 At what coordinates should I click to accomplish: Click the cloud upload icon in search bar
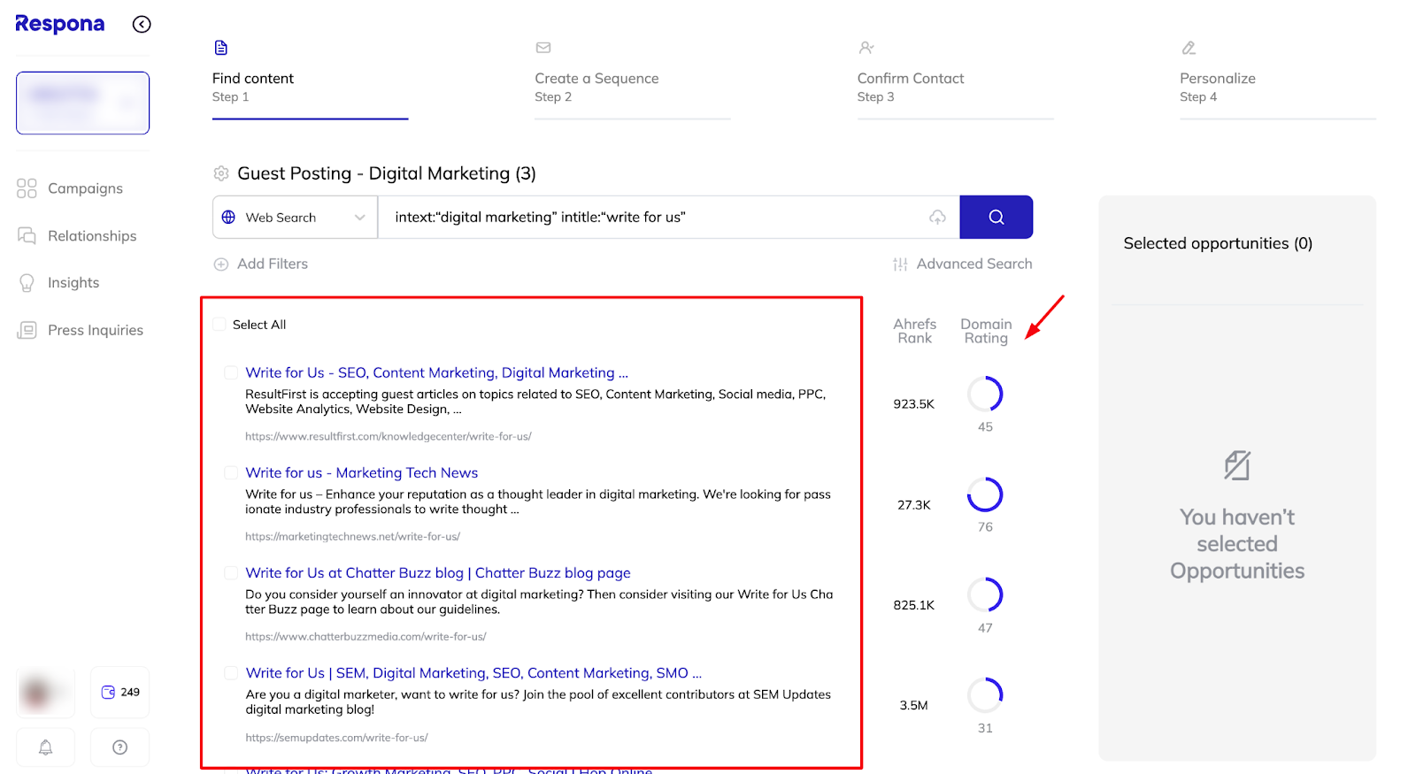pyautogui.click(x=937, y=218)
